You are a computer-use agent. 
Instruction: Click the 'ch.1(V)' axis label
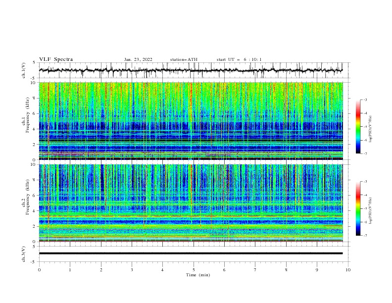tap(24, 70)
